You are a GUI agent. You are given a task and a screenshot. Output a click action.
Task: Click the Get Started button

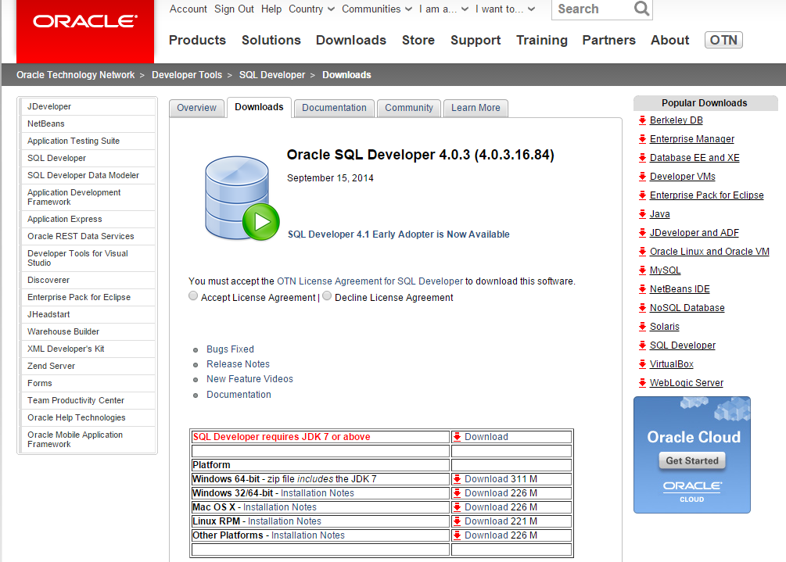[691, 461]
